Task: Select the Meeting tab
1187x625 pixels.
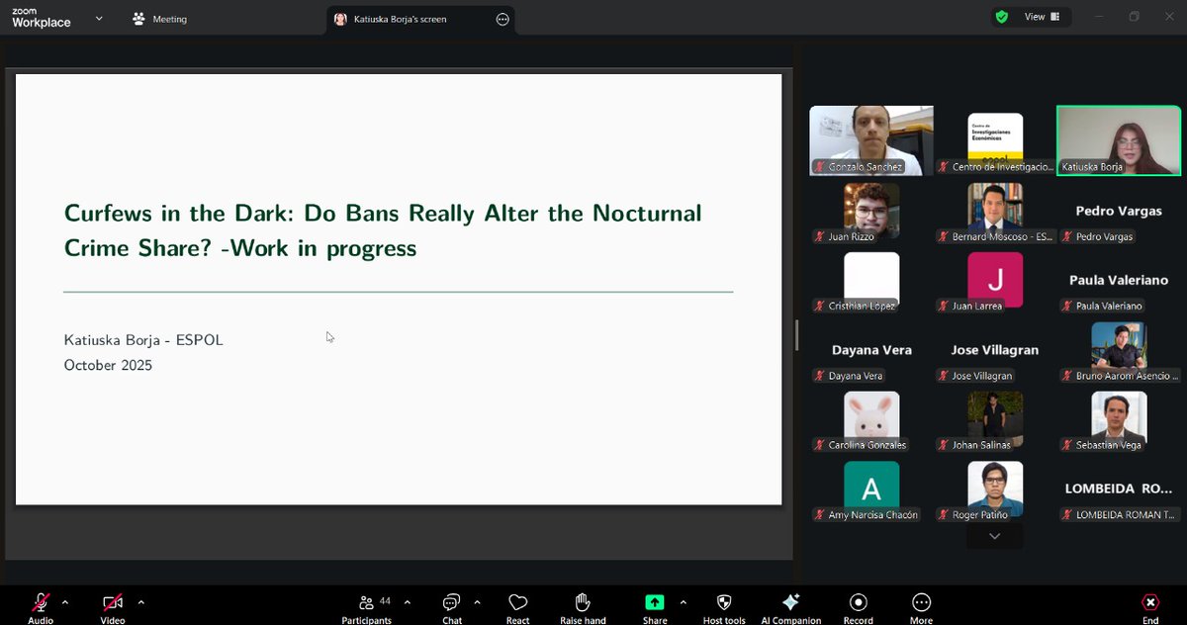Action: (x=159, y=19)
